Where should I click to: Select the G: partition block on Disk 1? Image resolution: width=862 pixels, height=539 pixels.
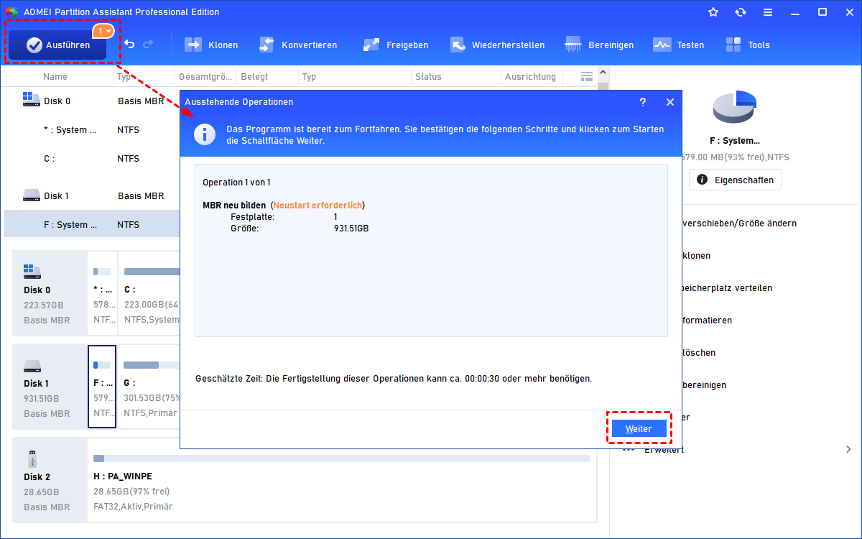pos(149,387)
